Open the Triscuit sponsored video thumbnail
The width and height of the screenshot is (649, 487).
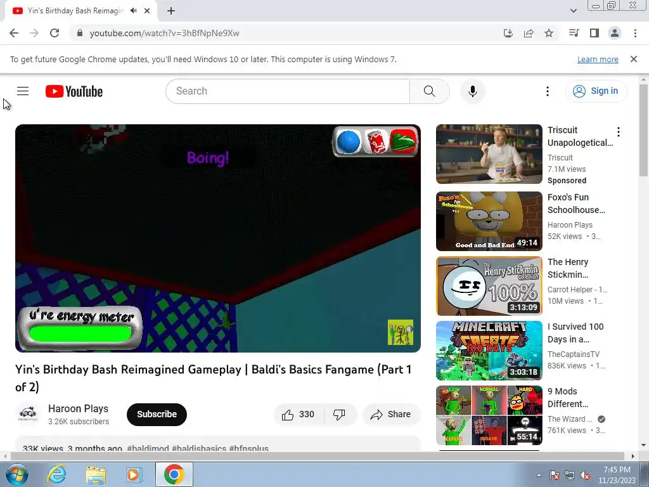pyautogui.click(x=489, y=154)
